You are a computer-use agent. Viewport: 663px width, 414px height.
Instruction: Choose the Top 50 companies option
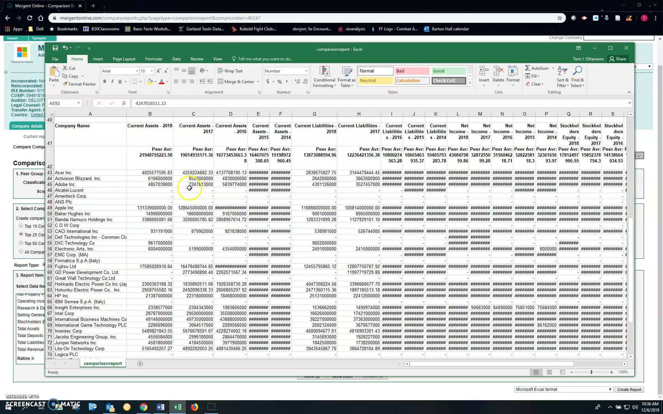(x=21, y=242)
